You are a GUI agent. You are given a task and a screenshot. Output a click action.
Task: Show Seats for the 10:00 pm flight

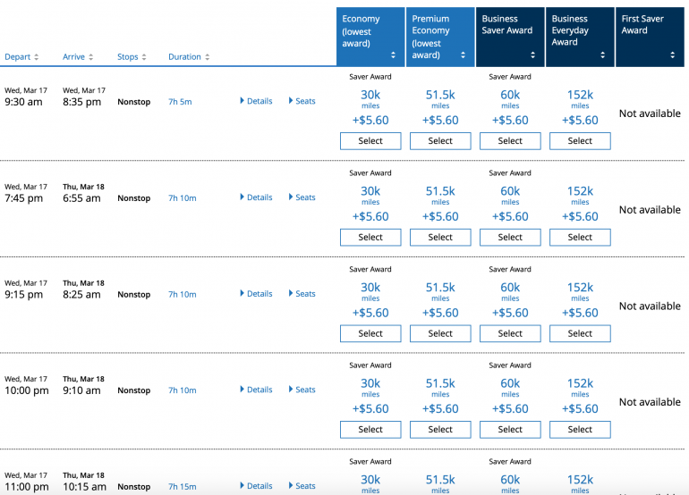[302, 390]
